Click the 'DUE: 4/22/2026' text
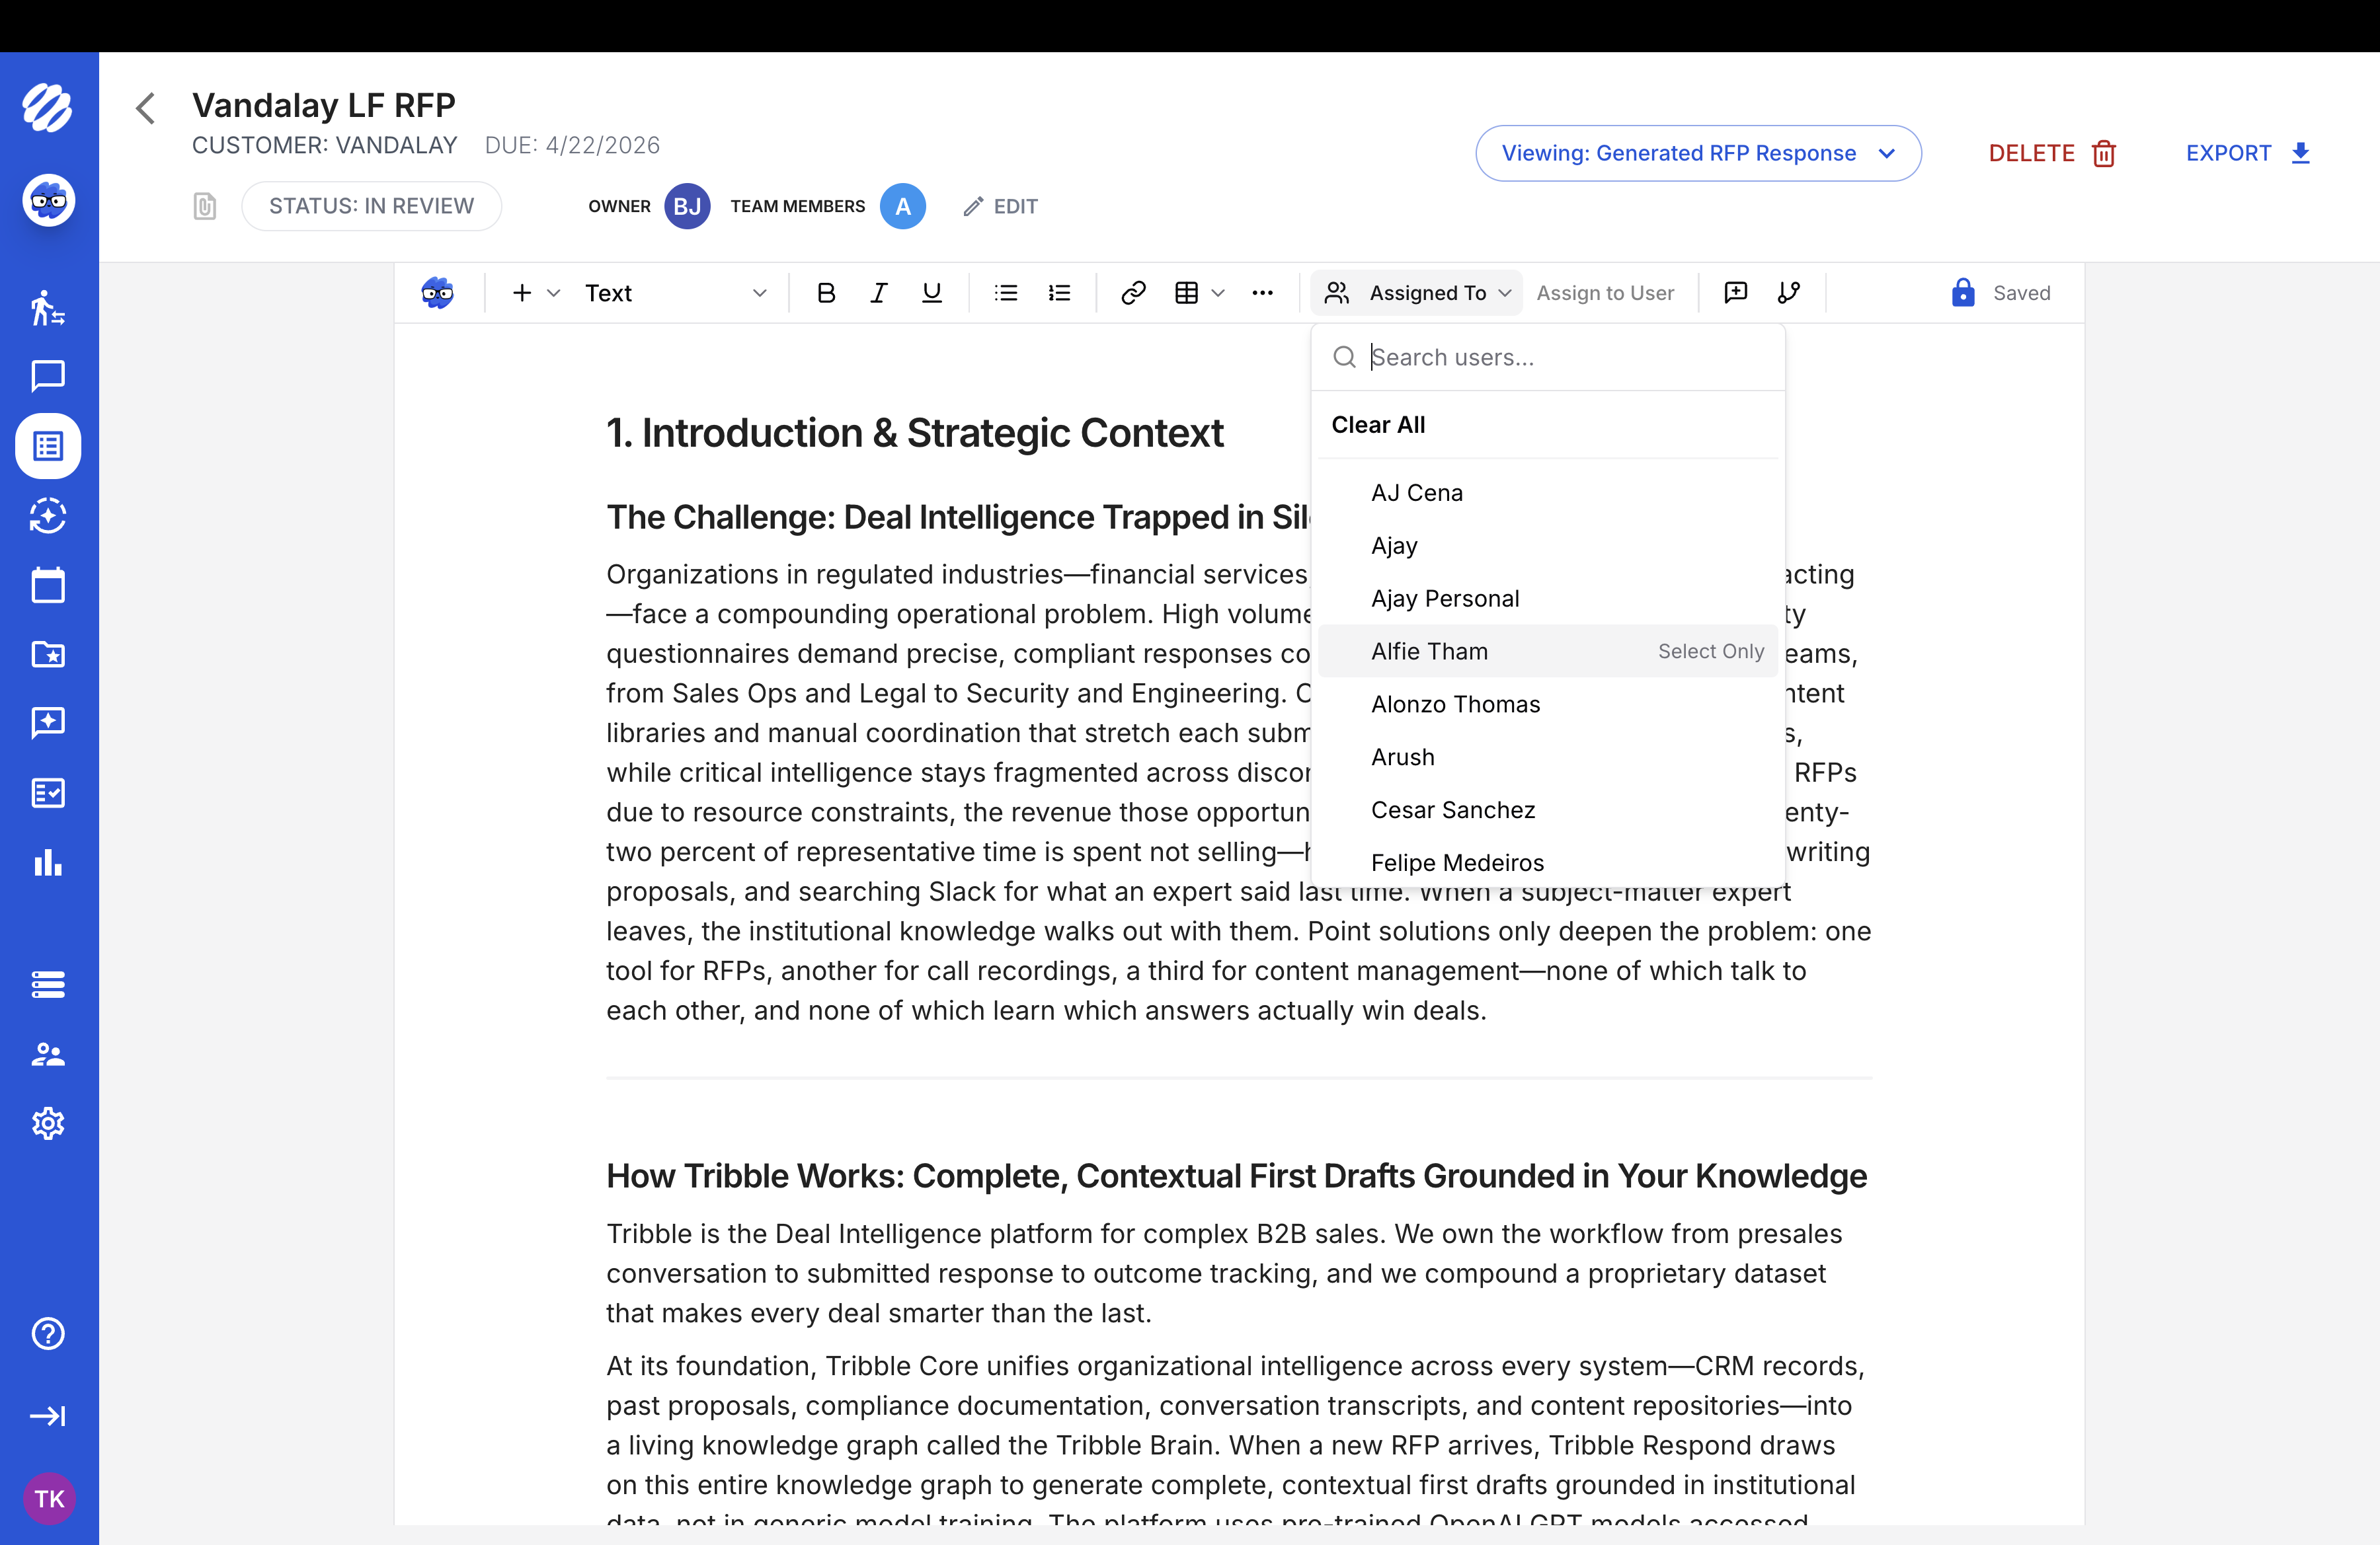Image resolution: width=2380 pixels, height=1545 pixels. pos(572,146)
